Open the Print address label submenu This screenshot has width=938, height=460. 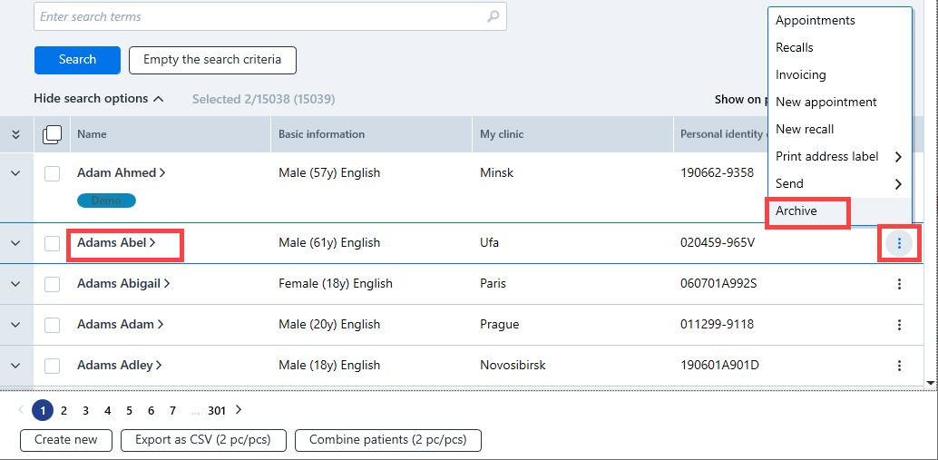tap(839, 157)
